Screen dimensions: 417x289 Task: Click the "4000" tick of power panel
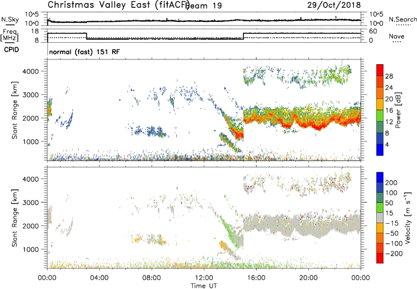coord(31,71)
